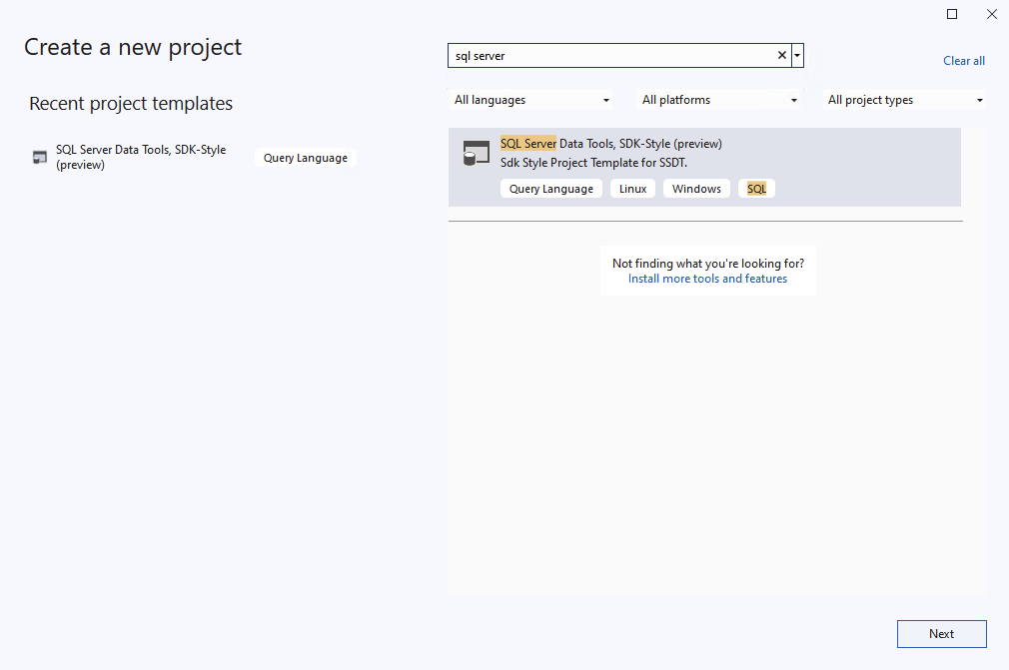This screenshot has height=670, width=1009.
Task: Click the recent SQL Server template's database icon
Action: coord(39,157)
